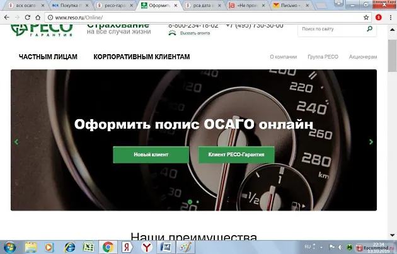Select the small green carousel dot
The image size is (397, 254).
point(198,202)
